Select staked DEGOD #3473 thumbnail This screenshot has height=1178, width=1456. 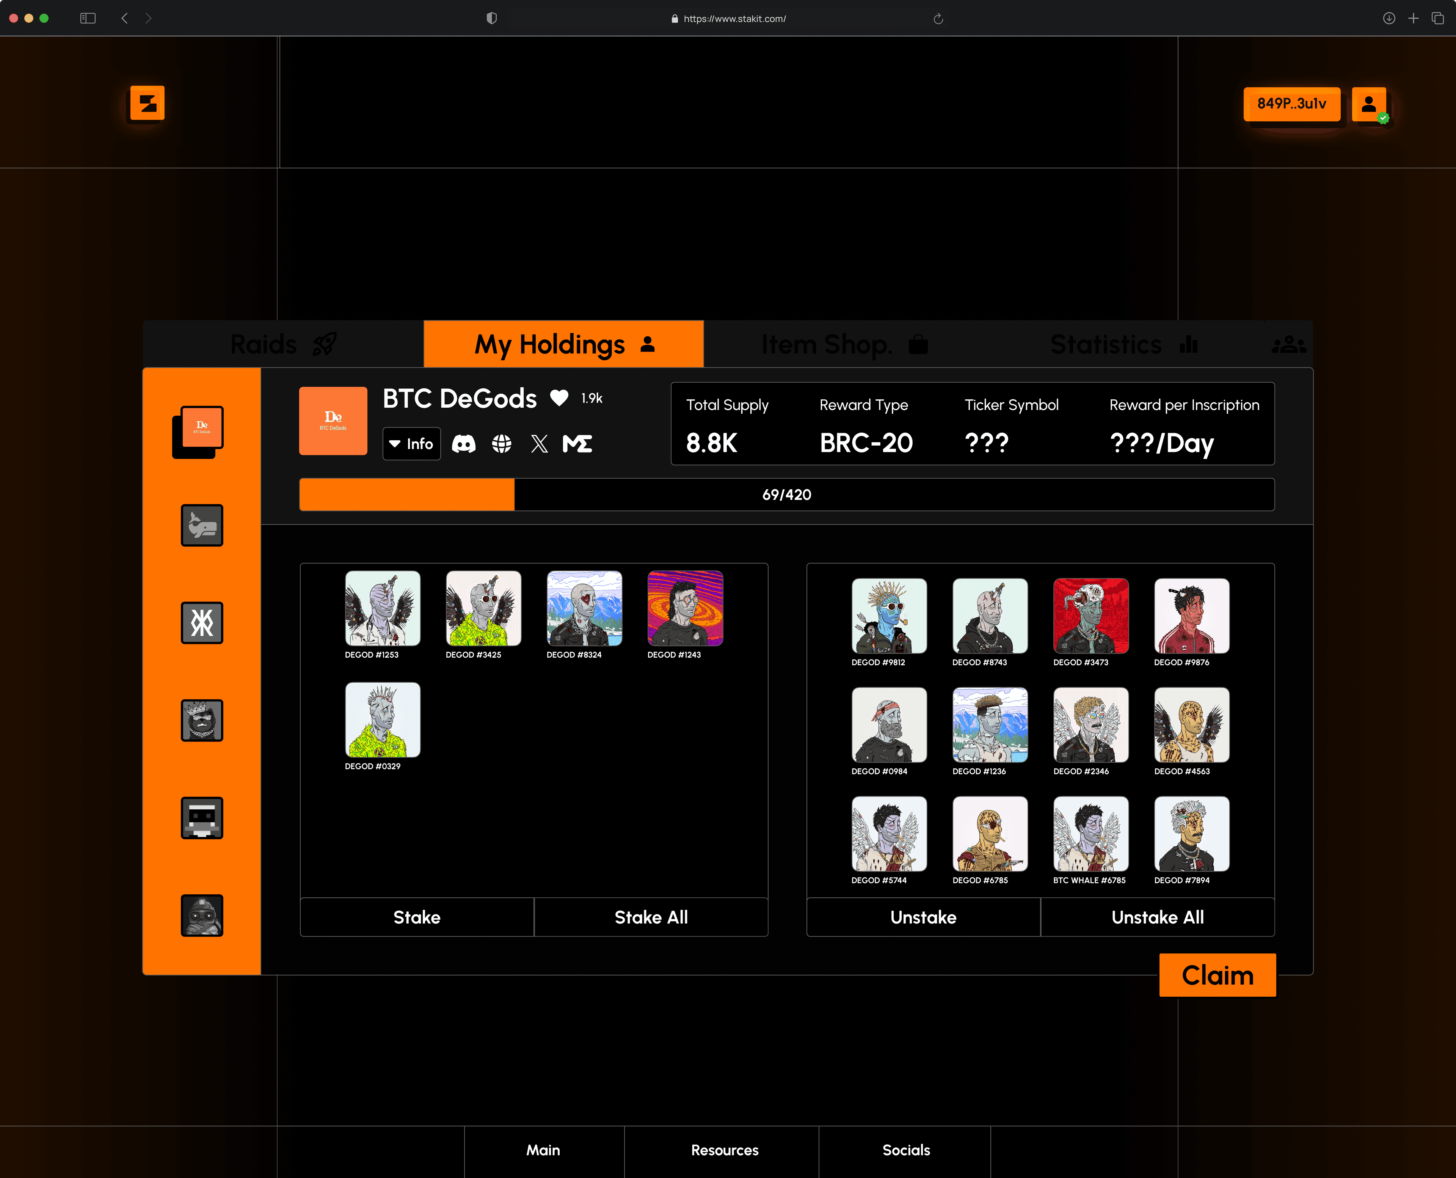(1091, 616)
